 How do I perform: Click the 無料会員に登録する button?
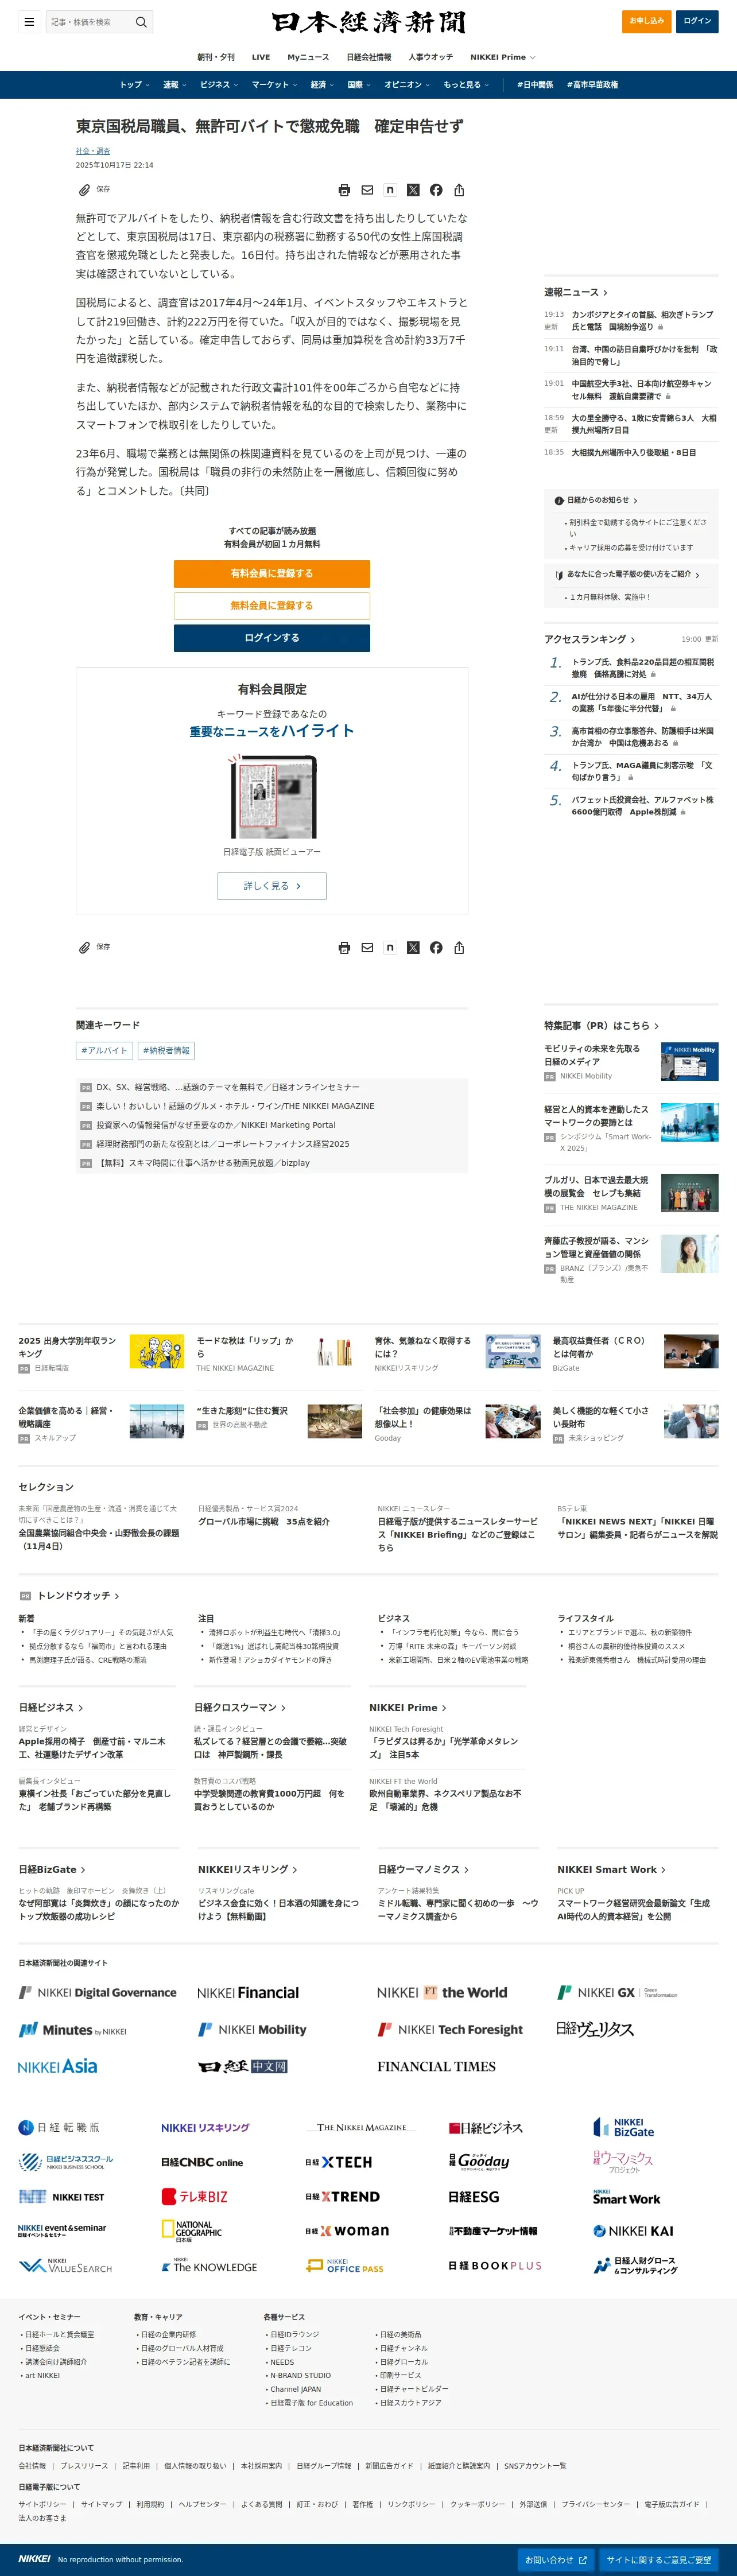tap(272, 606)
